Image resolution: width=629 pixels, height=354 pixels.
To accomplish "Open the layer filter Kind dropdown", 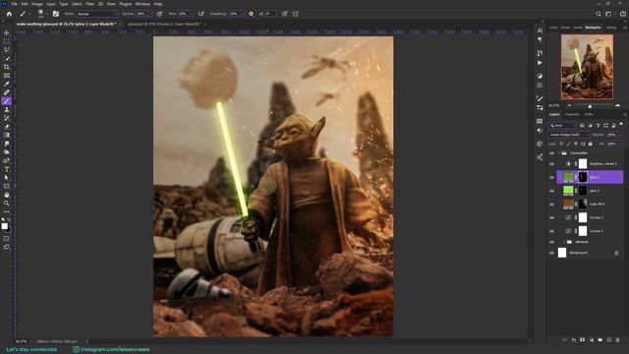I will point(562,126).
